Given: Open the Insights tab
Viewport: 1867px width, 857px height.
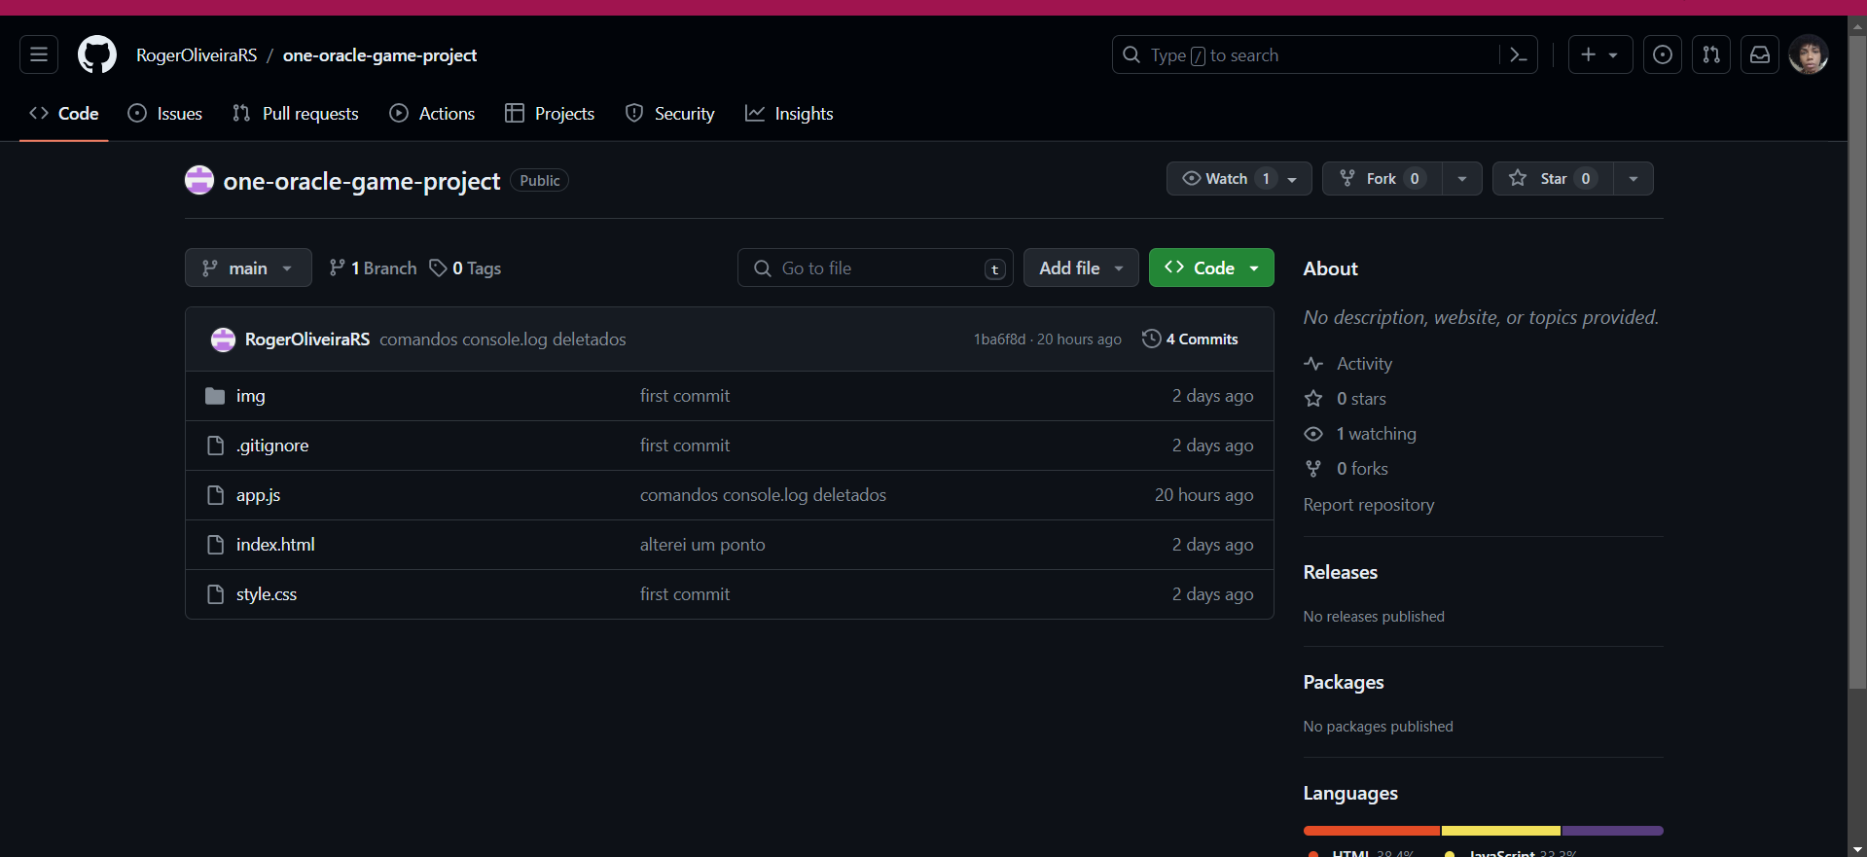Looking at the screenshot, I should pyautogui.click(x=789, y=114).
